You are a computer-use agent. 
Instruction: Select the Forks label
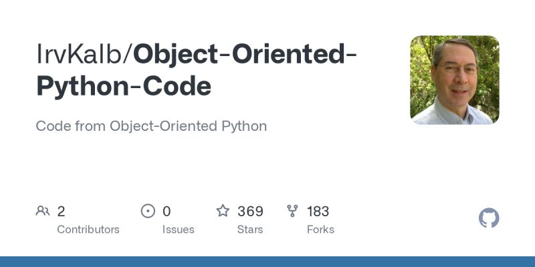[320, 229]
